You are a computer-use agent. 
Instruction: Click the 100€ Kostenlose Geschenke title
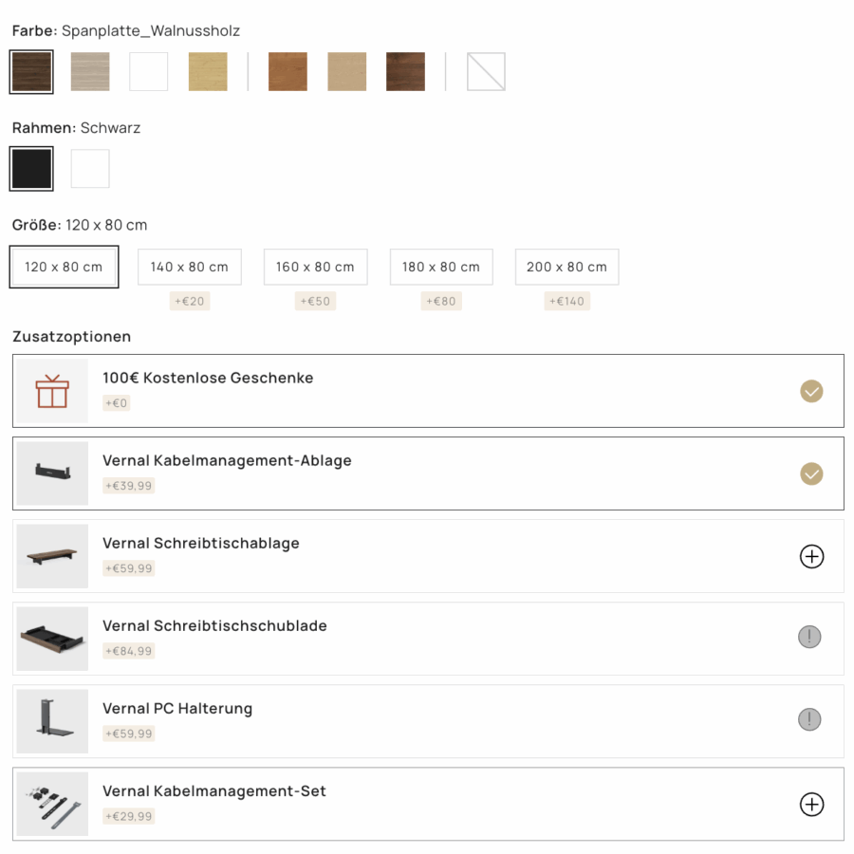coord(208,378)
